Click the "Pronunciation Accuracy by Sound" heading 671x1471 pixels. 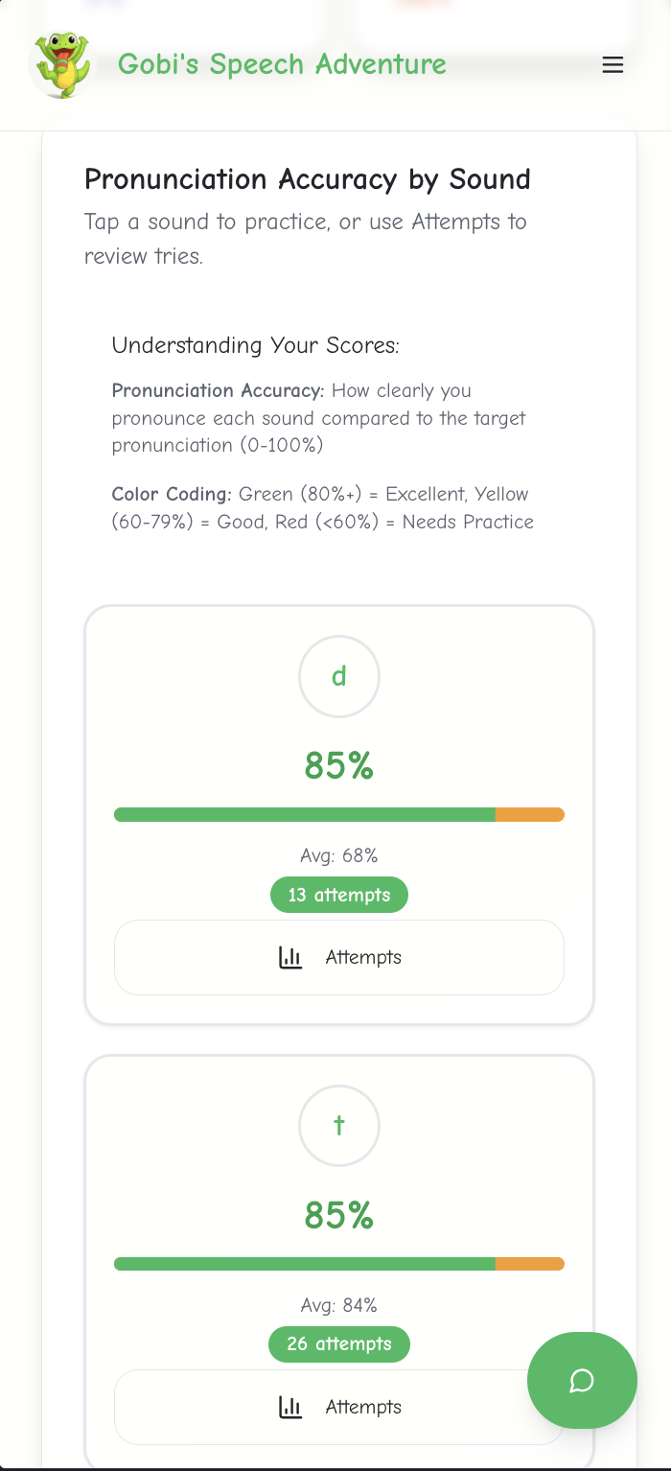[x=308, y=179]
